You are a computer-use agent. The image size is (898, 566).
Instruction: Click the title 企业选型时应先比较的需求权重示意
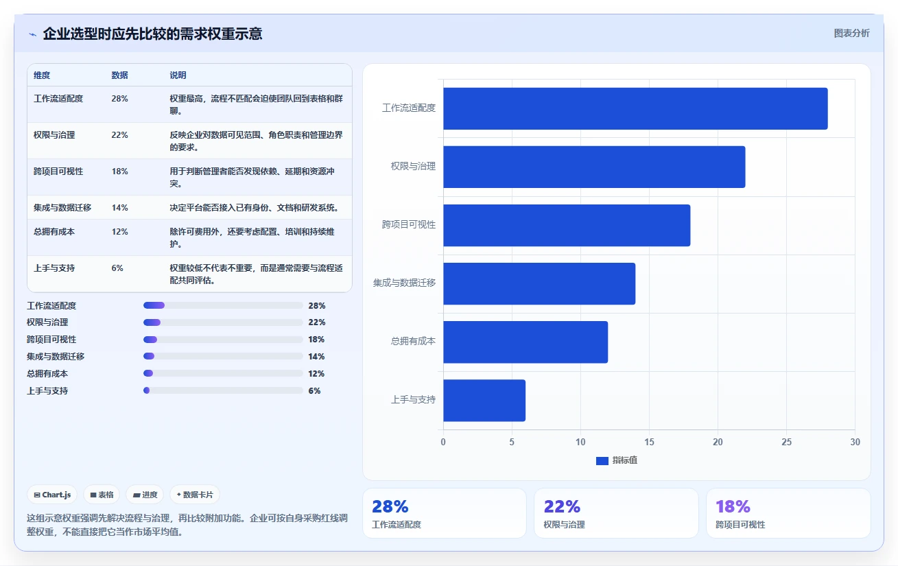point(152,34)
